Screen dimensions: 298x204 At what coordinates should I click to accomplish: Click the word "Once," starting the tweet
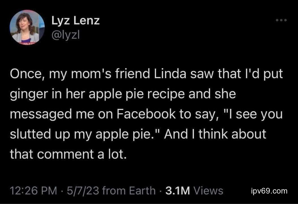tap(26, 75)
